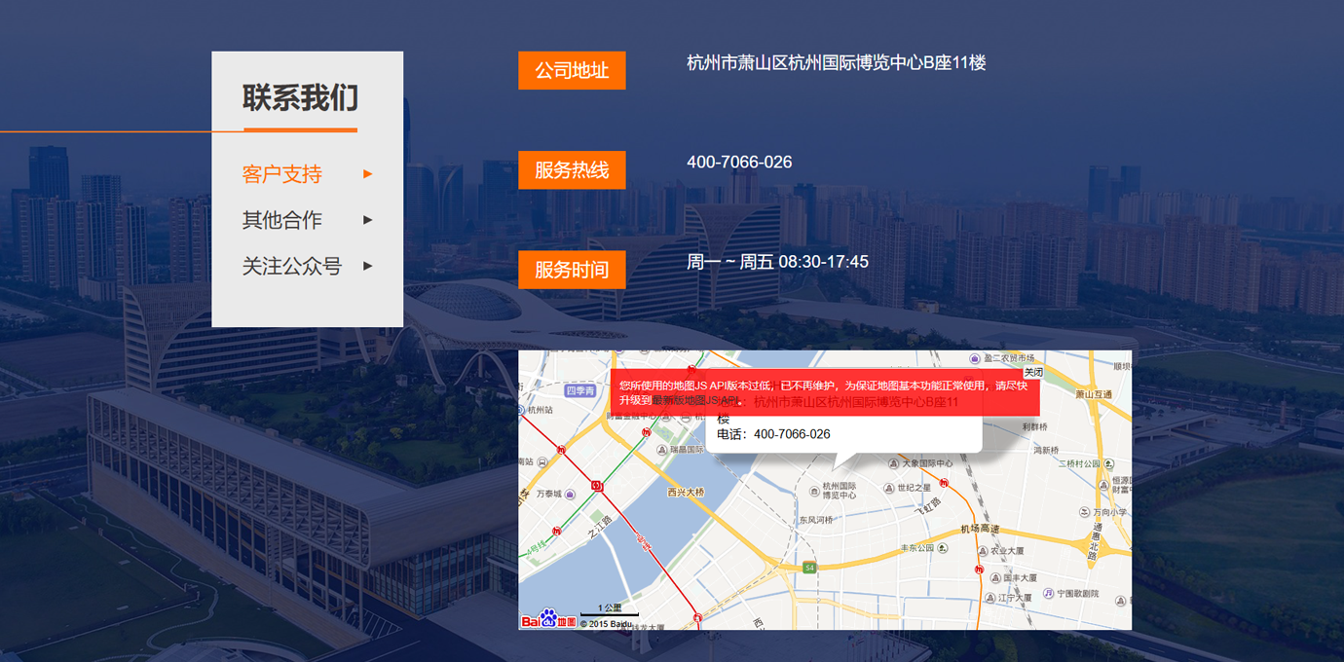The width and height of the screenshot is (1344, 662).
Task: Click the 世纪之星 building icon
Action: pyautogui.click(x=889, y=488)
